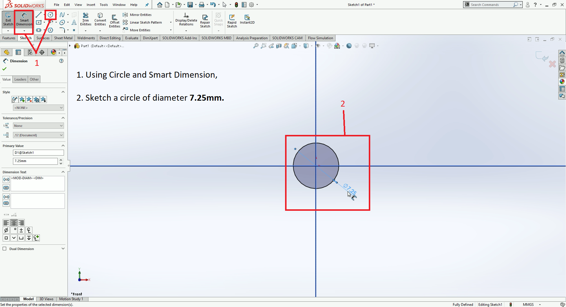The image size is (566, 307).
Task: Open the DisplayManager tab icon
Action: (53, 52)
